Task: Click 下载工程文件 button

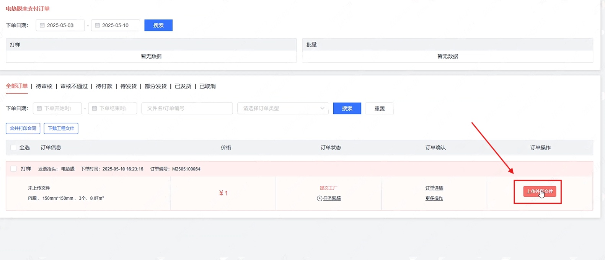Action: click(61, 128)
